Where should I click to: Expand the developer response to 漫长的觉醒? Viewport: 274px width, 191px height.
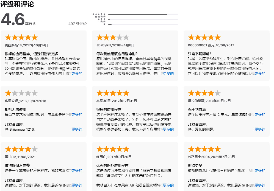click(x=260, y=129)
